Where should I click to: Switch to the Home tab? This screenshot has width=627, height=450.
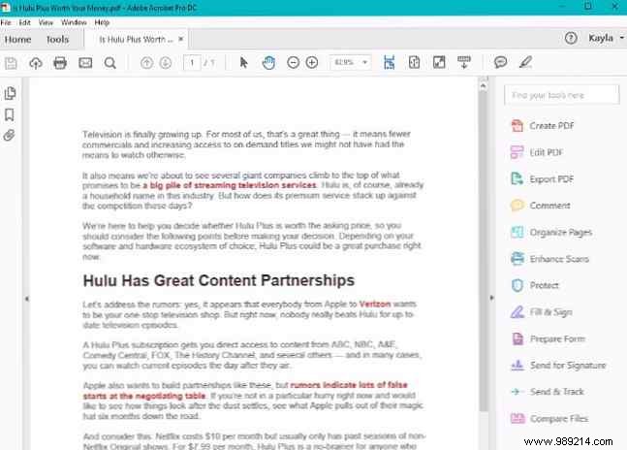[18, 39]
